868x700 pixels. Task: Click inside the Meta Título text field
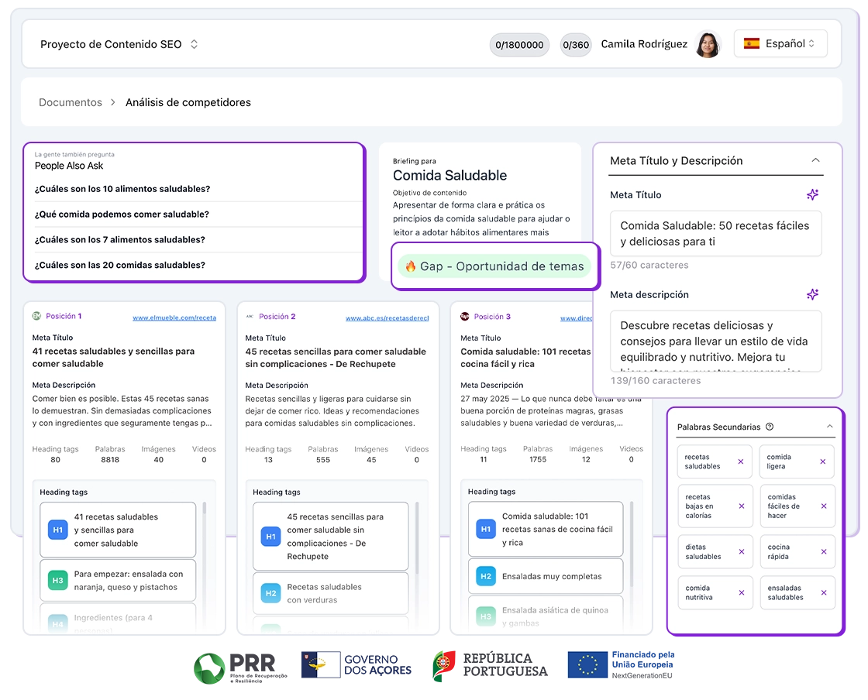click(x=715, y=233)
